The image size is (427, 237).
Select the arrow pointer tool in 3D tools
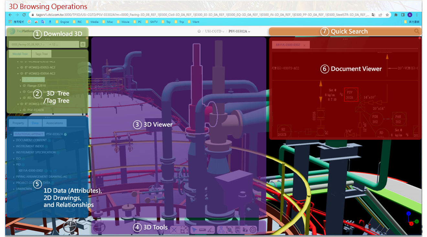[194, 230]
